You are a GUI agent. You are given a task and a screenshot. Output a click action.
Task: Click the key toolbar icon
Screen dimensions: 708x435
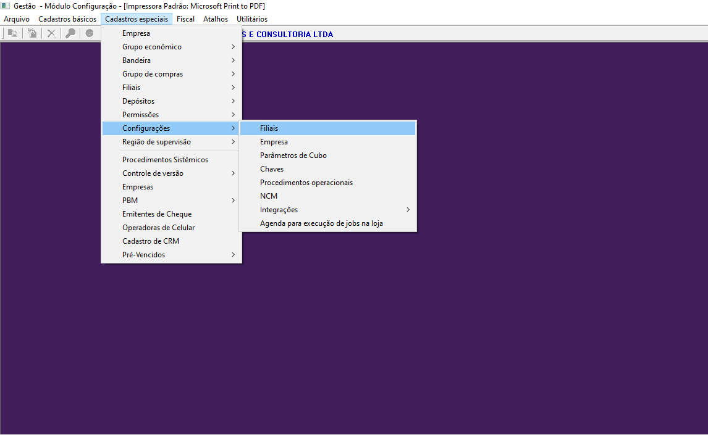(x=70, y=33)
